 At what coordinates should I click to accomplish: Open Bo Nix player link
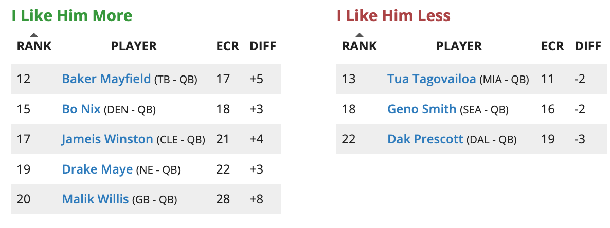coord(81,109)
